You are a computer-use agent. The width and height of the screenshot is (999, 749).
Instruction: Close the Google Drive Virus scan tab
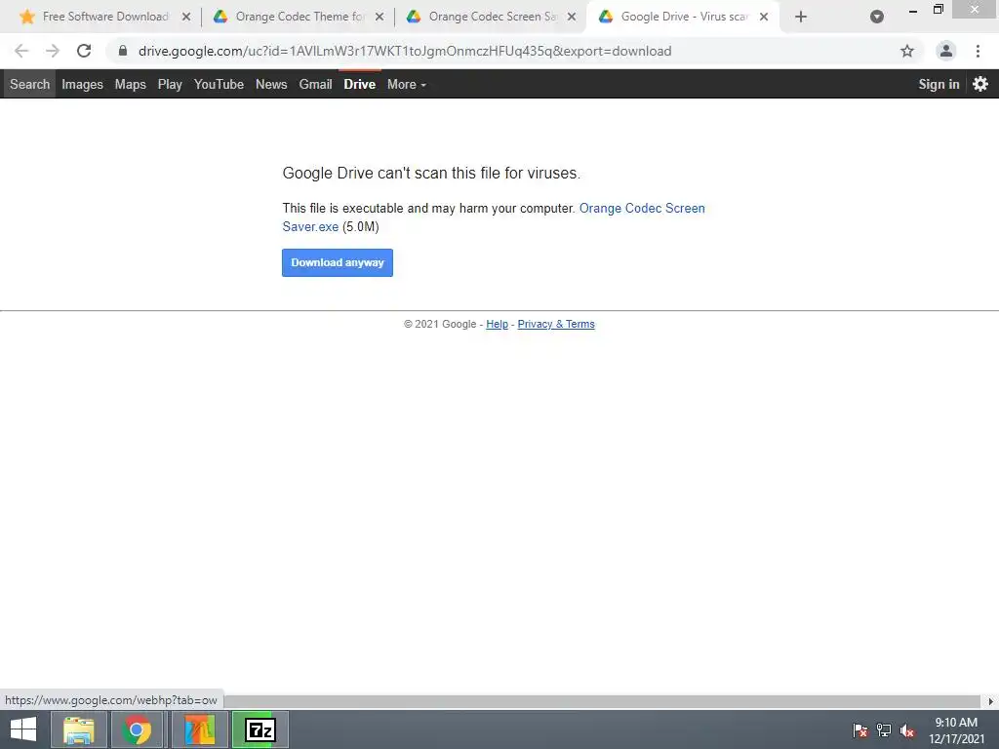(x=764, y=17)
